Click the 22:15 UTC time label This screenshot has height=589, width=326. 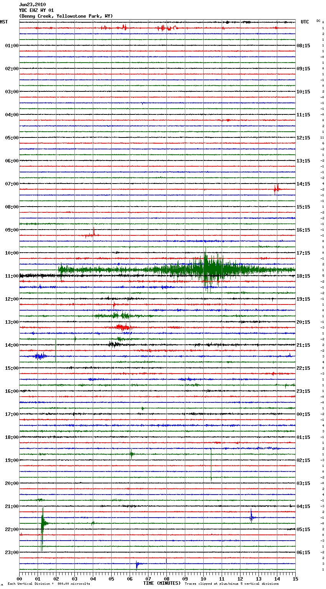click(303, 368)
